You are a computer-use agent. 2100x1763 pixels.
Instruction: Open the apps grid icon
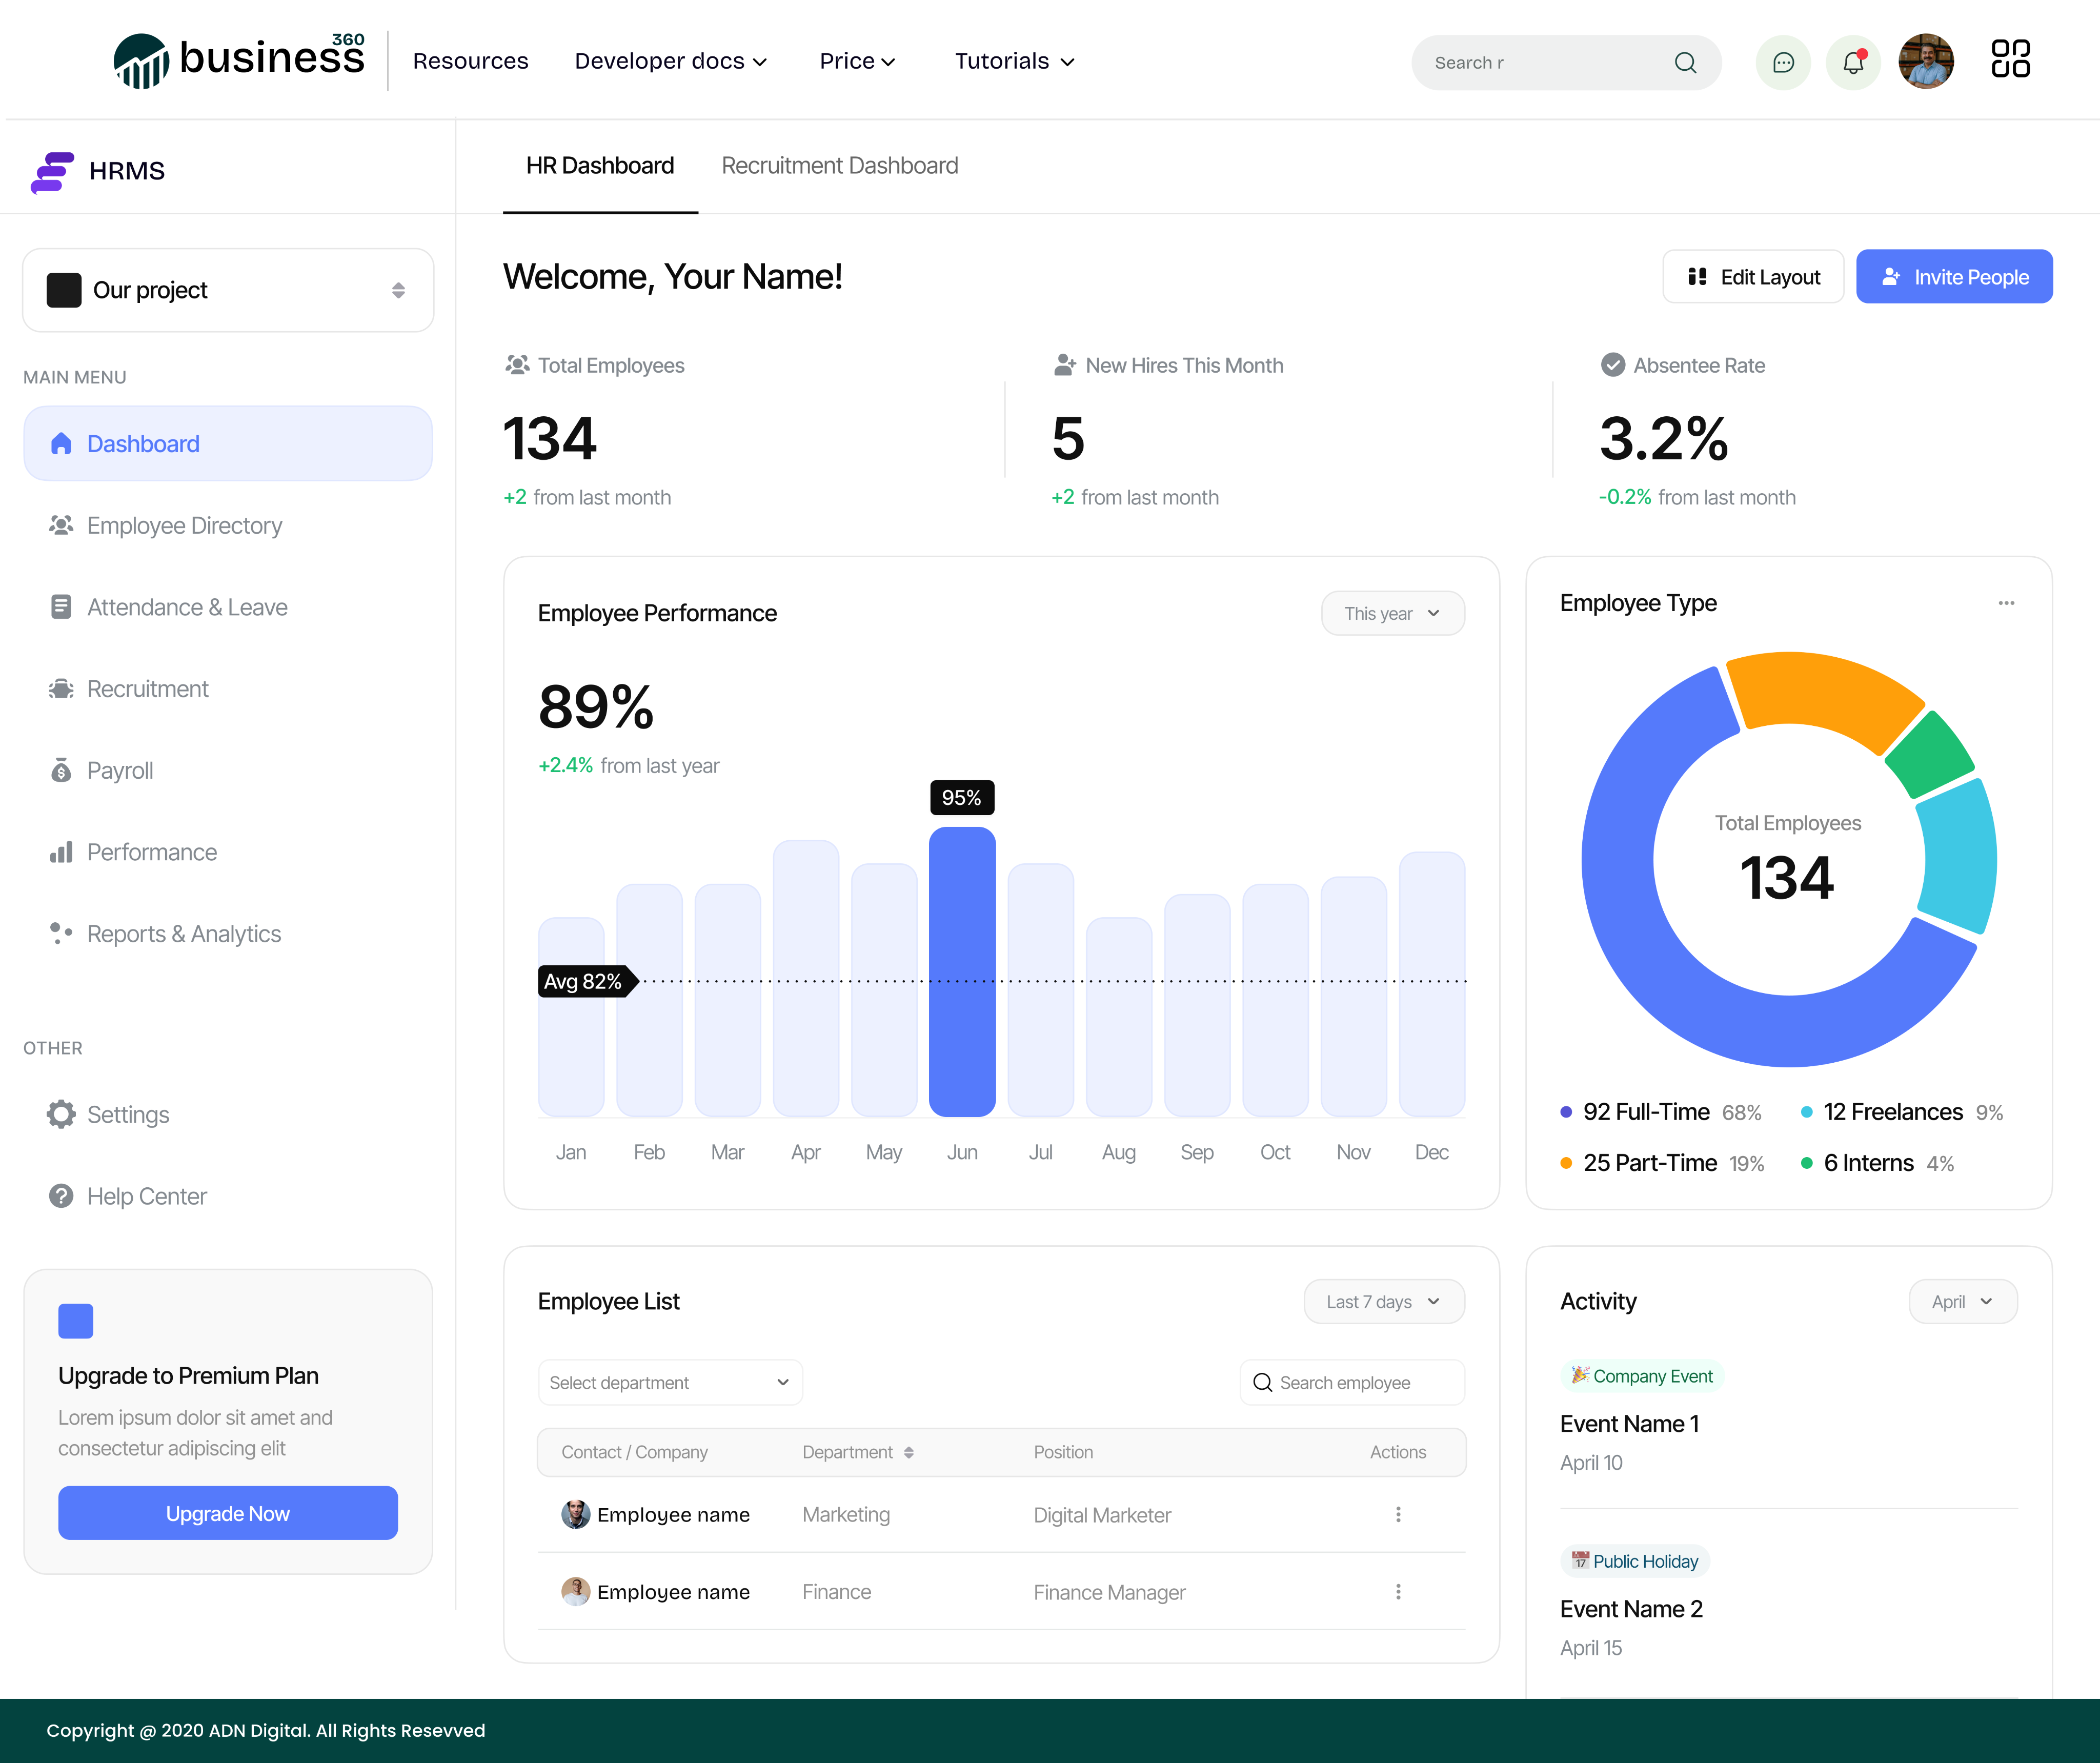[x=2010, y=59]
